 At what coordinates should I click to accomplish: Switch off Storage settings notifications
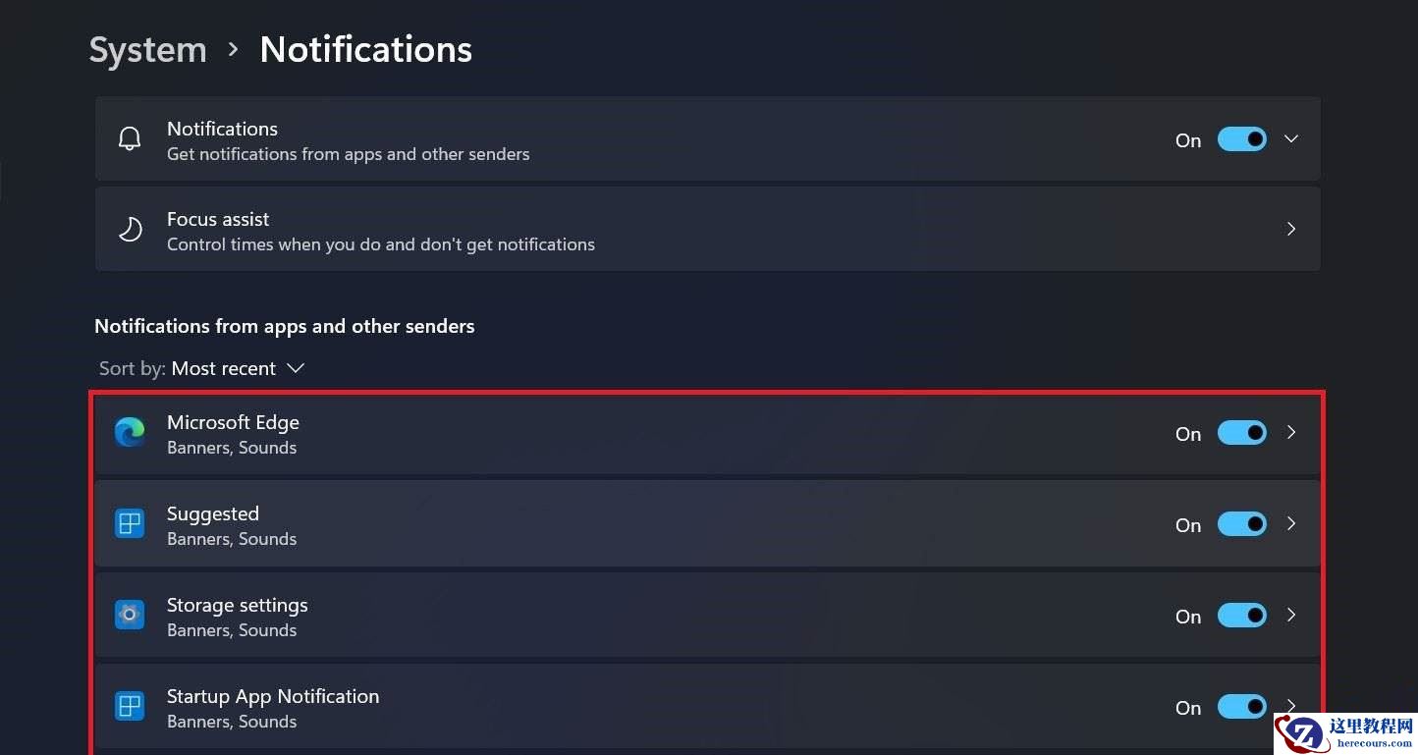coord(1241,616)
